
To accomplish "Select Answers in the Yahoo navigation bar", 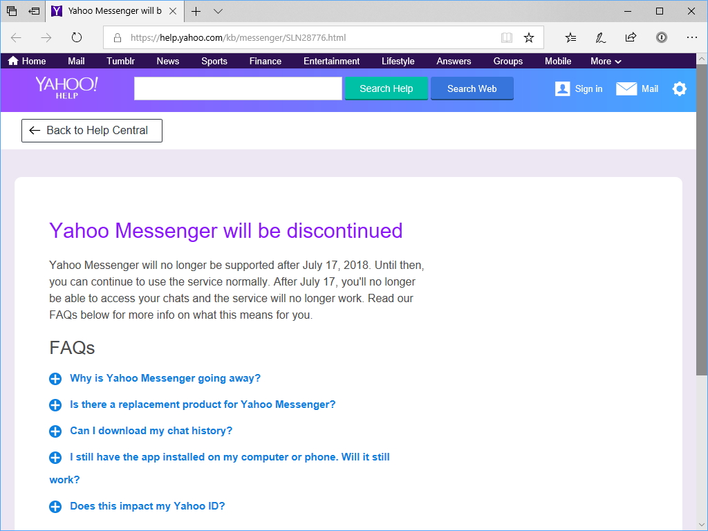I will [x=454, y=61].
